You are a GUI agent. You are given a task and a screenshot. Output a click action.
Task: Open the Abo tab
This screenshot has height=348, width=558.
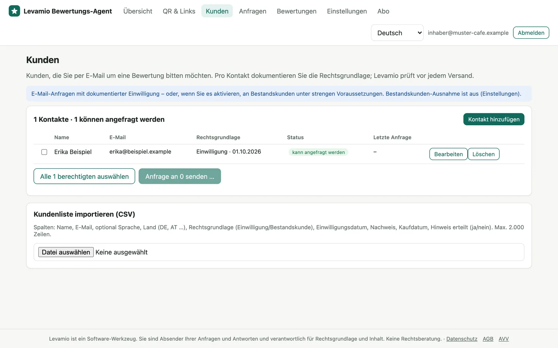click(383, 11)
